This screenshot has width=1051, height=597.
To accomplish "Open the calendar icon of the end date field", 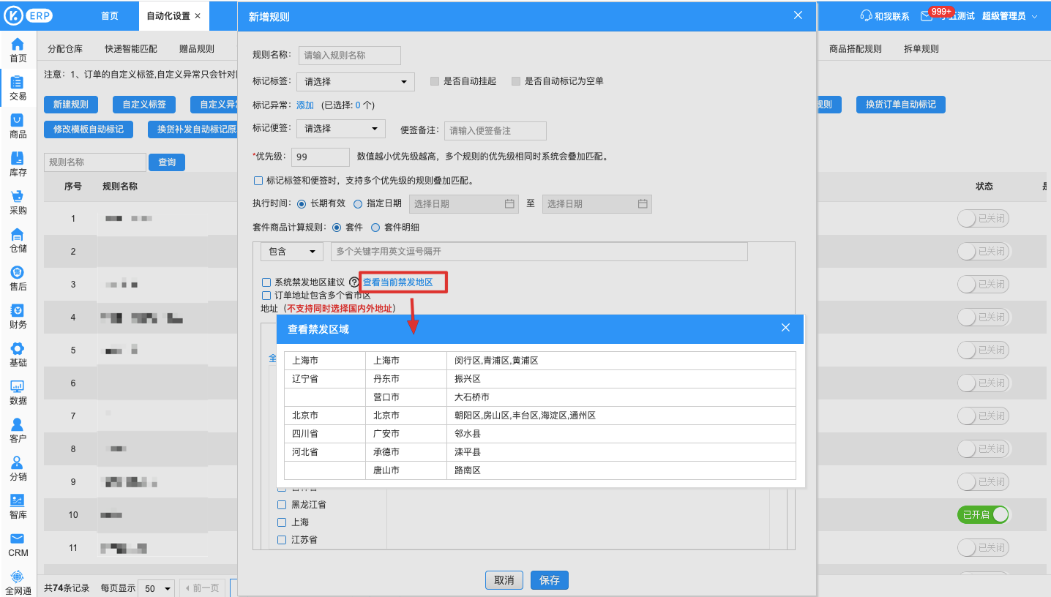I will click(643, 204).
